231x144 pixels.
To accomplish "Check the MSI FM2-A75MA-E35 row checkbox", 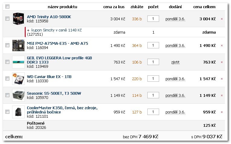I will point(7,45).
